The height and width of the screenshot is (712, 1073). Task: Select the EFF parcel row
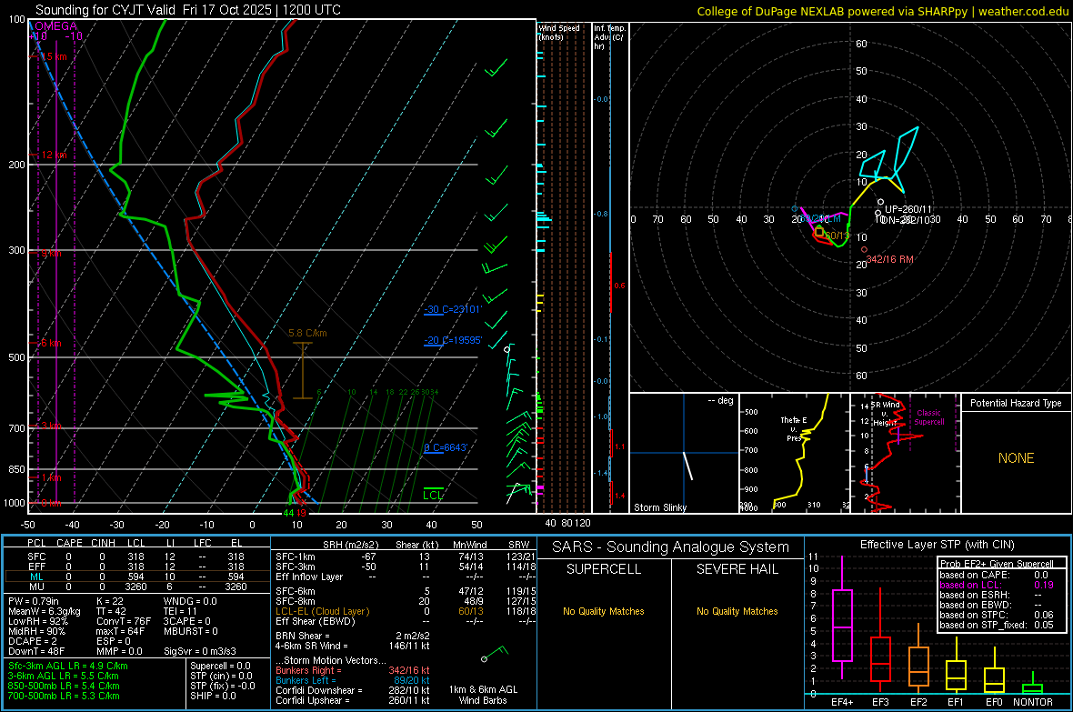coord(137,567)
